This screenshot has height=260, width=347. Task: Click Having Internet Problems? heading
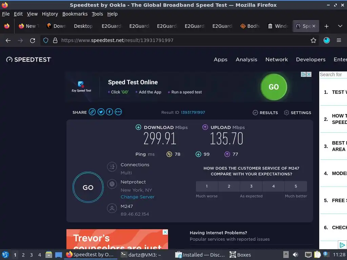(219, 233)
